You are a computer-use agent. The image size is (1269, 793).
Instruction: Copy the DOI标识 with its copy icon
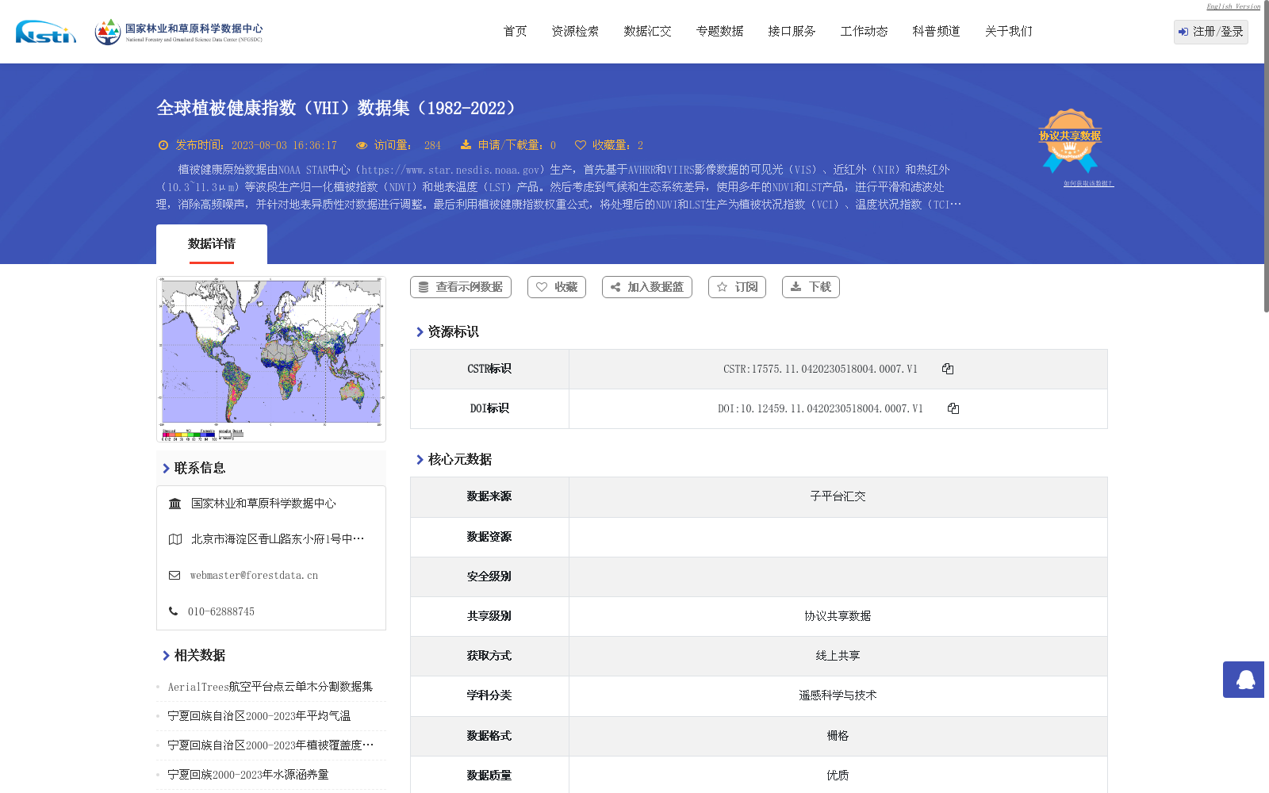(x=953, y=408)
